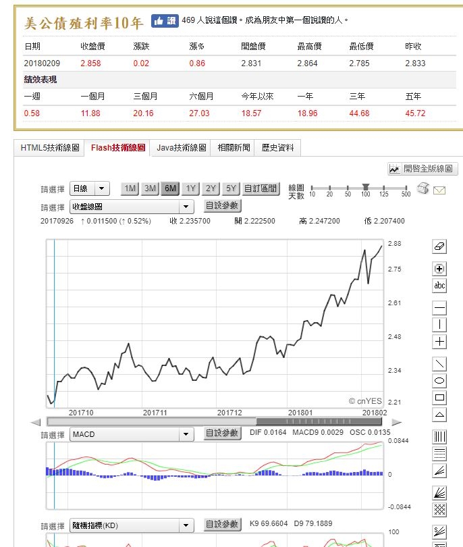
Task: Select the abc text annotation tool
Action: click(439, 286)
